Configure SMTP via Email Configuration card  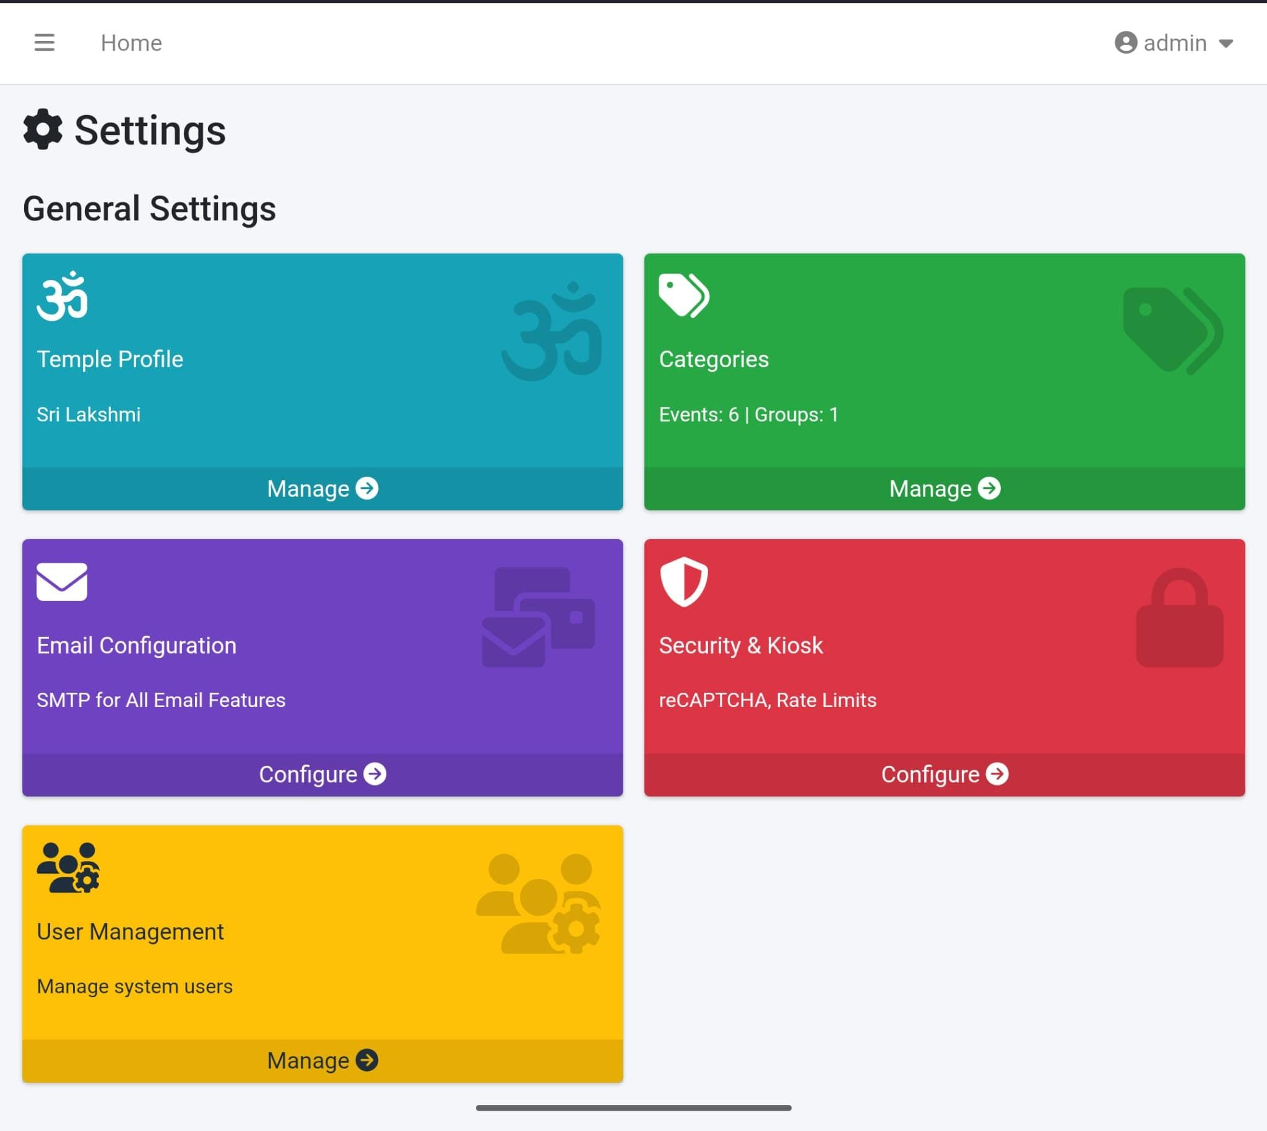coord(322,774)
